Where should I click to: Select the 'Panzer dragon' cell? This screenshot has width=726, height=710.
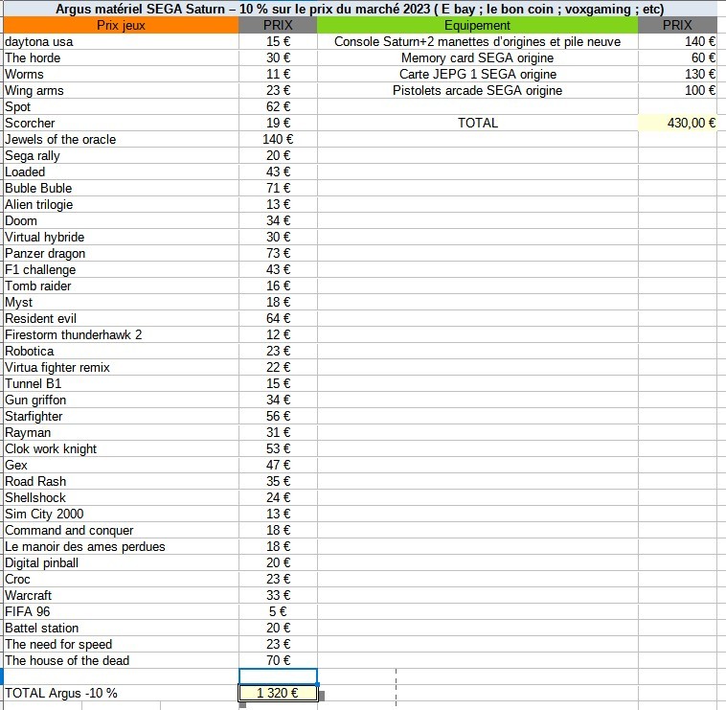[121, 253]
